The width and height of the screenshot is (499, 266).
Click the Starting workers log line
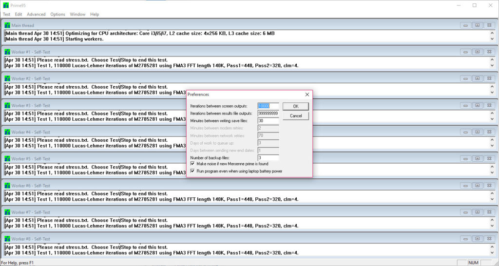pos(54,39)
